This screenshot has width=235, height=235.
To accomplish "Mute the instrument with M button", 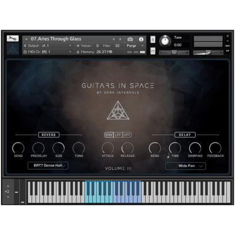I will (153, 51).
